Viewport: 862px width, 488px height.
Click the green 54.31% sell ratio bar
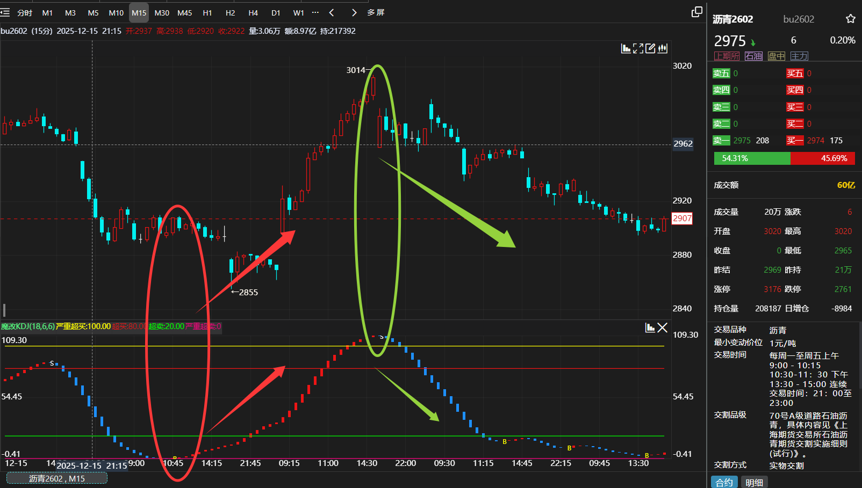[751, 158]
